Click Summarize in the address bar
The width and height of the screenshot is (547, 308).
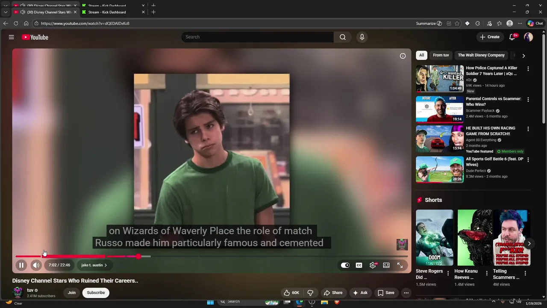[x=429, y=24]
